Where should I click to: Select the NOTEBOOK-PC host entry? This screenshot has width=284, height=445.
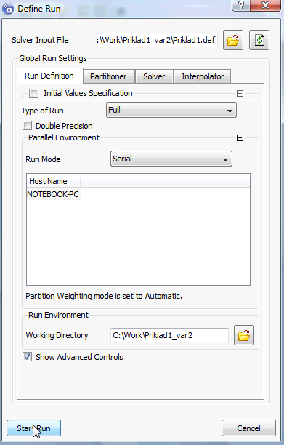tap(53, 194)
